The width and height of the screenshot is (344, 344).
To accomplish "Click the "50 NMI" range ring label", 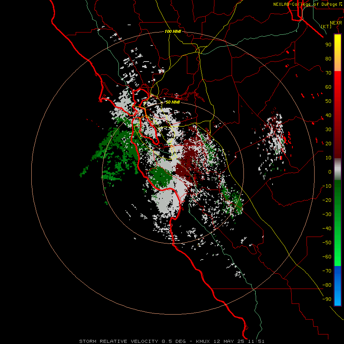I will (x=173, y=102).
